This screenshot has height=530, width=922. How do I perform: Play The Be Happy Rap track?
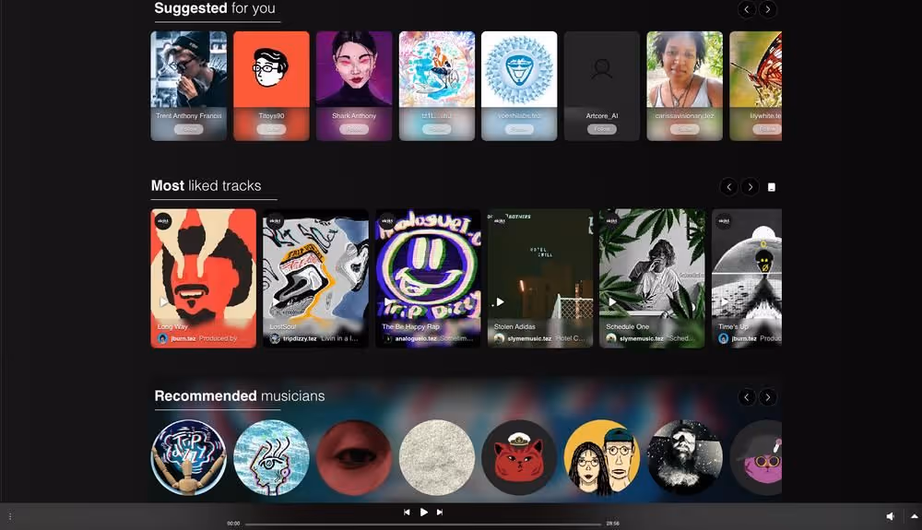point(388,302)
